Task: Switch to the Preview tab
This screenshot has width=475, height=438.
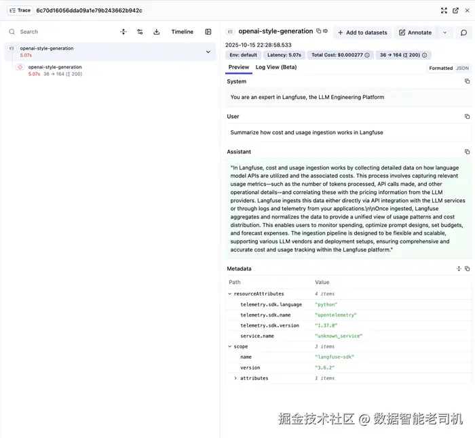Action: pos(239,67)
